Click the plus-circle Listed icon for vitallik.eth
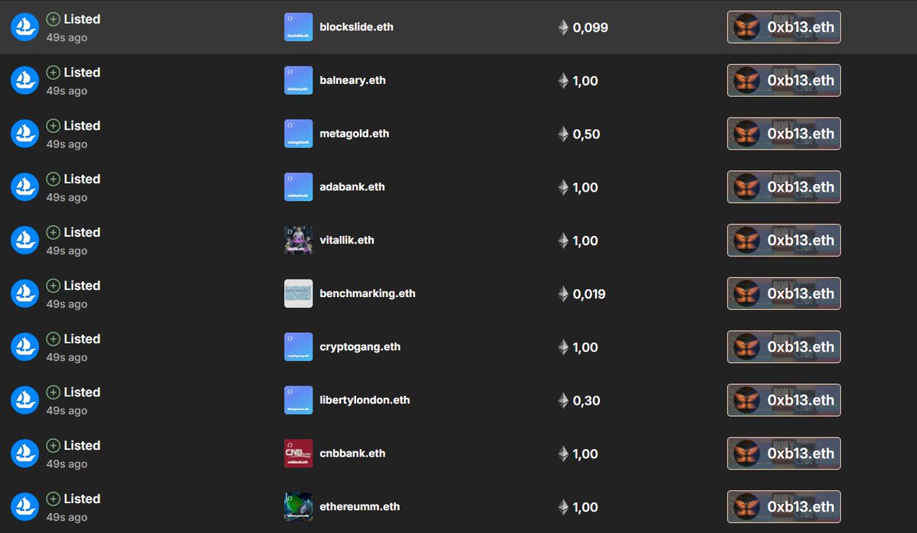Image resolution: width=917 pixels, height=533 pixels. click(x=53, y=232)
